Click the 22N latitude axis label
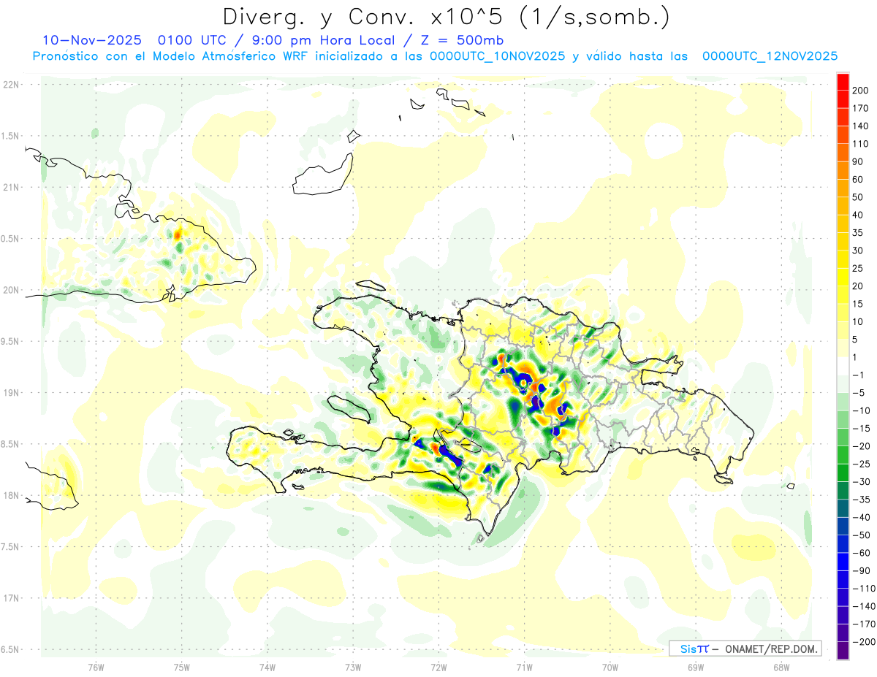The image size is (877, 677). [x=11, y=85]
